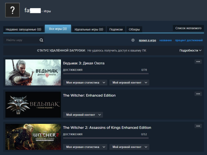Screen dimensions: 207x155
Task: Switch to the Недавно запущенные tab
Action: pyautogui.click(x=23, y=29)
